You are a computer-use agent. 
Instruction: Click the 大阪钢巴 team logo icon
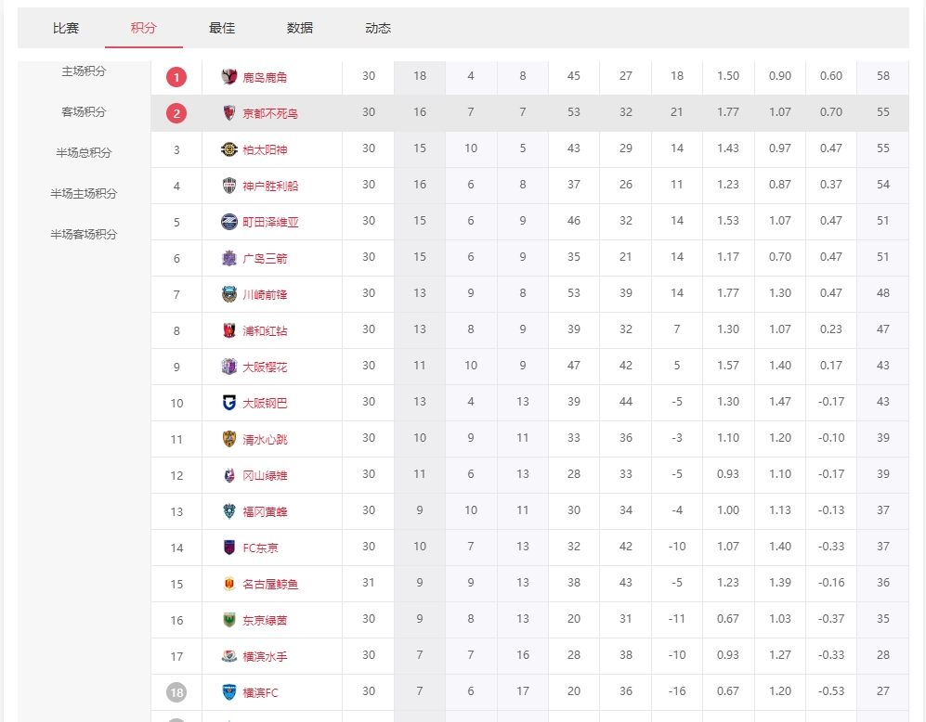point(229,403)
